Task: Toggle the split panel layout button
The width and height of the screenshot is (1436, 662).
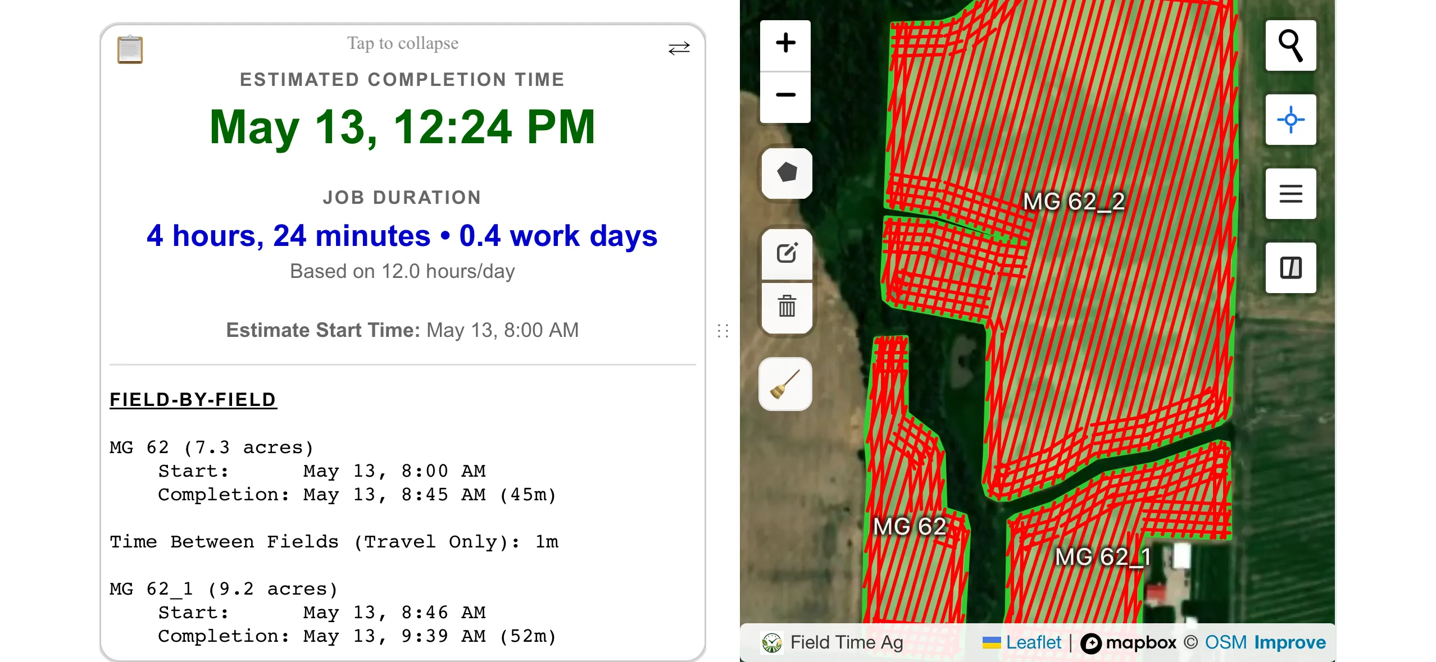Action: (x=1290, y=268)
